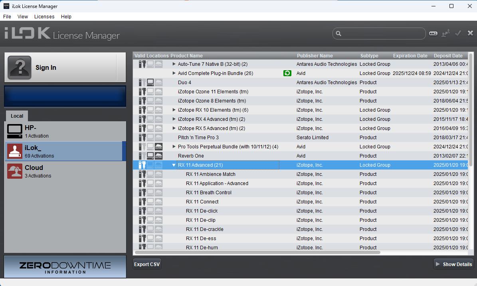Open the Help menu
This screenshot has height=286, width=477.
(66, 17)
